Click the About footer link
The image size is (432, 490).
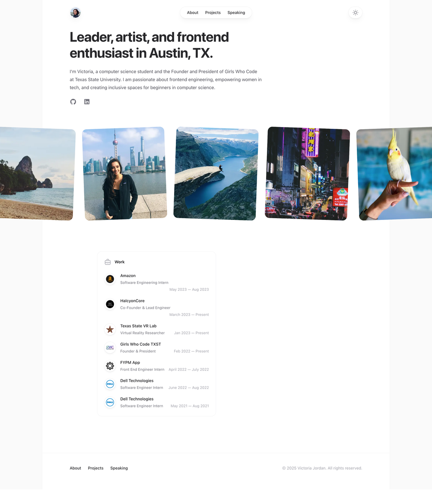tap(75, 468)
